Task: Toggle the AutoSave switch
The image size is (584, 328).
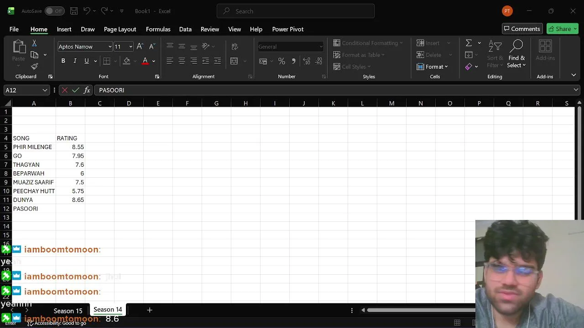Action: tap(54, 11)
